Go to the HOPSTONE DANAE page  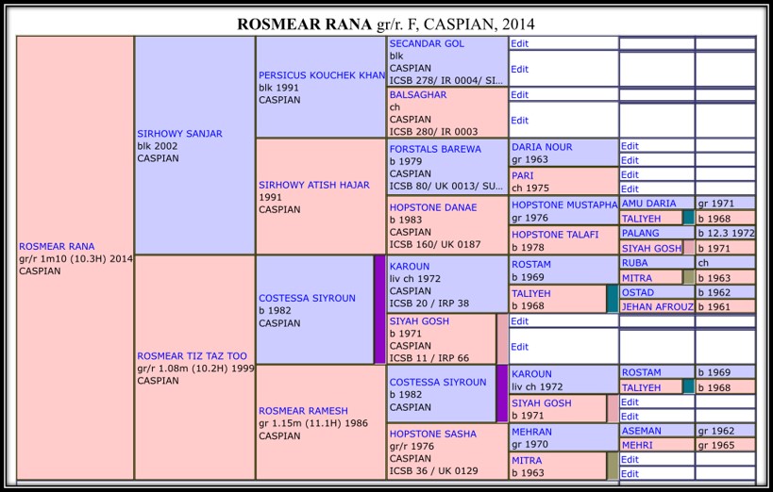[x=433, y=206]
